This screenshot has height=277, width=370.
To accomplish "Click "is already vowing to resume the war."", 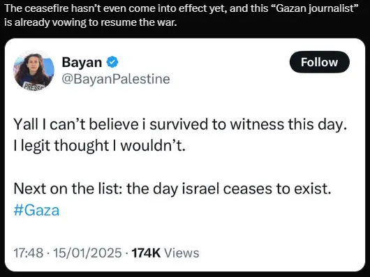I will click(90, 22).
